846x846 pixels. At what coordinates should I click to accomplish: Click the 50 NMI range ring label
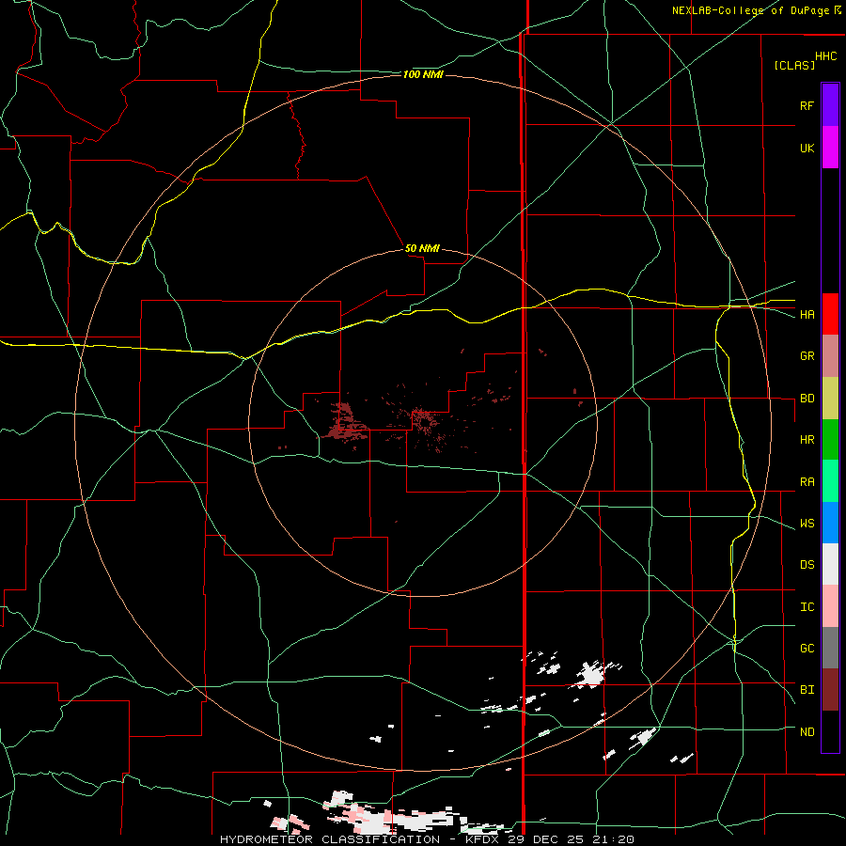coord(422,248)
